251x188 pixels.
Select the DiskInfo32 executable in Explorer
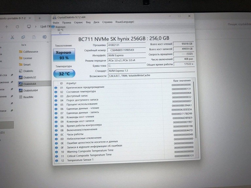pyautogui.click(x=27, y=78)
